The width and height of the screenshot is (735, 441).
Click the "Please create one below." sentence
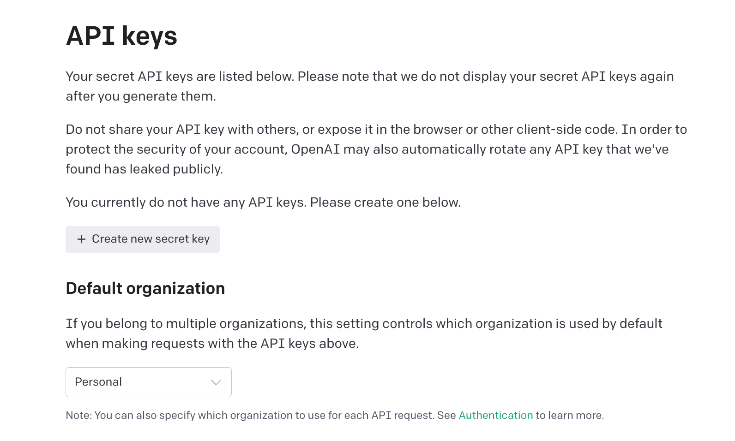[385, 203]
